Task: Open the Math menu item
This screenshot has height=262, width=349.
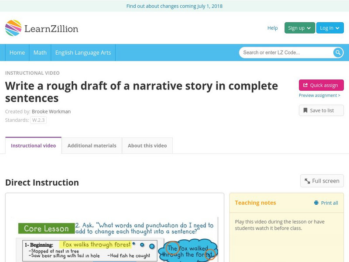Action: click(x=40, y=52)
